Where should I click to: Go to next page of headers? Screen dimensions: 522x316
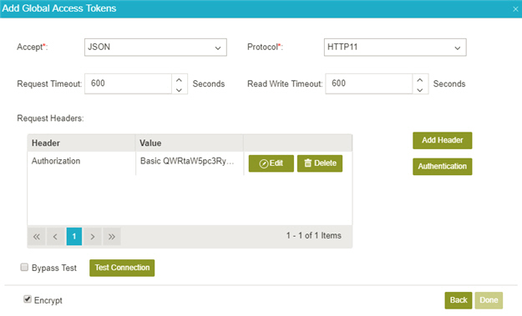tap(93, 237)
